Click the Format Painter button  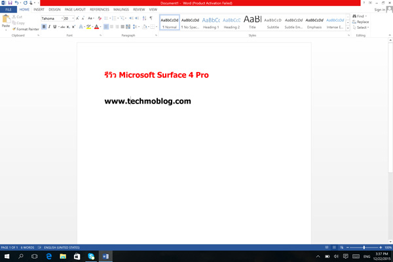[26, 29]
